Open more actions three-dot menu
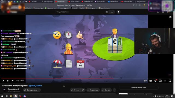The width and height of the screenshot is (175, 98). click(x=114, y=90)
